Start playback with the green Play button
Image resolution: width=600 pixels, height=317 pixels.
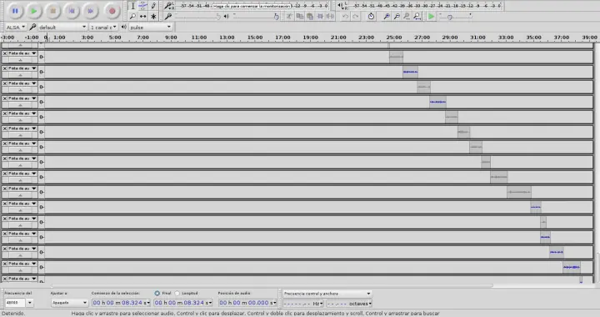point(33,11)
